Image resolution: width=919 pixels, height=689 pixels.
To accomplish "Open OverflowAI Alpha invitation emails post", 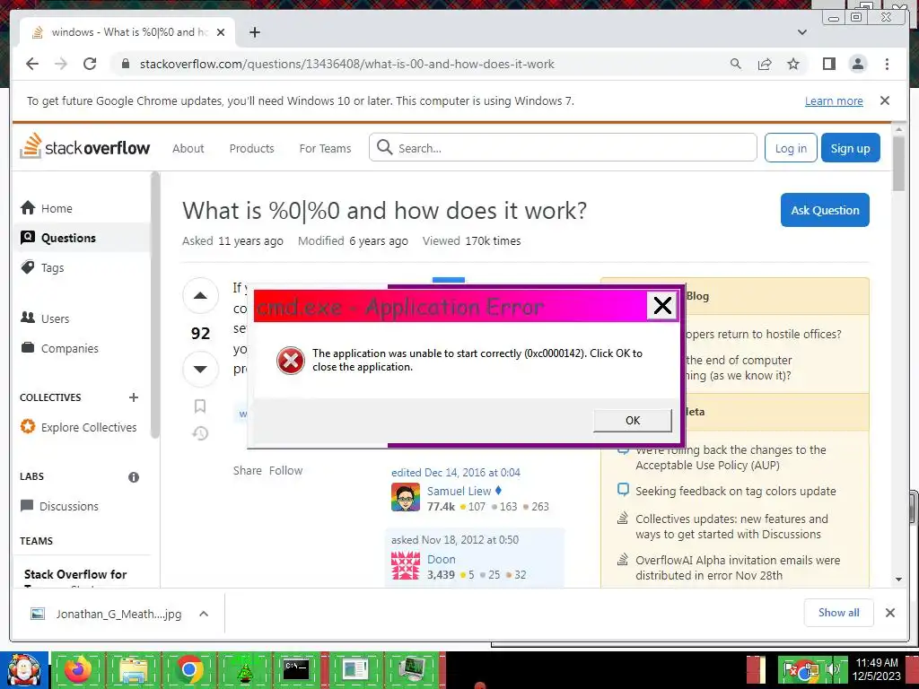I will pos(738,568).
